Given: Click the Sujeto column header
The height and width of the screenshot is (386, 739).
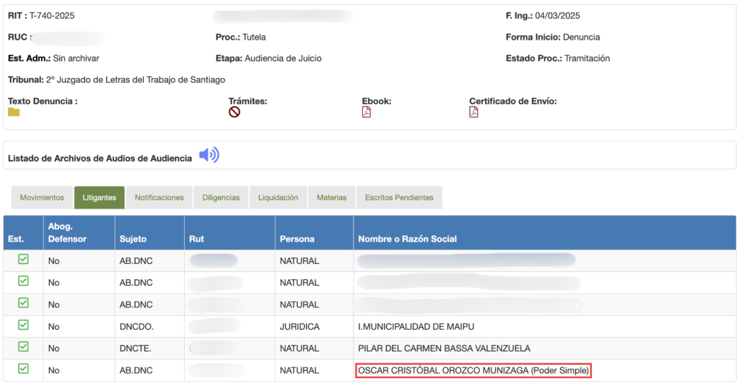Looking at the screenshot, I should (x=133, y=239).
